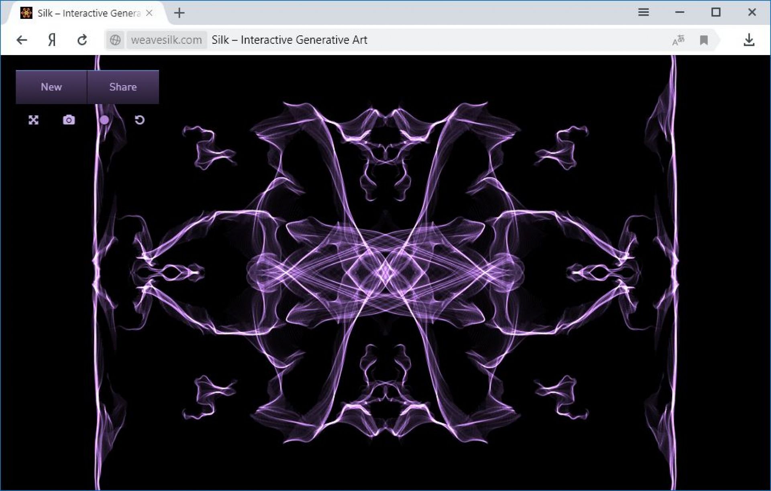Go back with the browser arrow
The height and width of the screenshot is (491, 771).
(22, 40)
